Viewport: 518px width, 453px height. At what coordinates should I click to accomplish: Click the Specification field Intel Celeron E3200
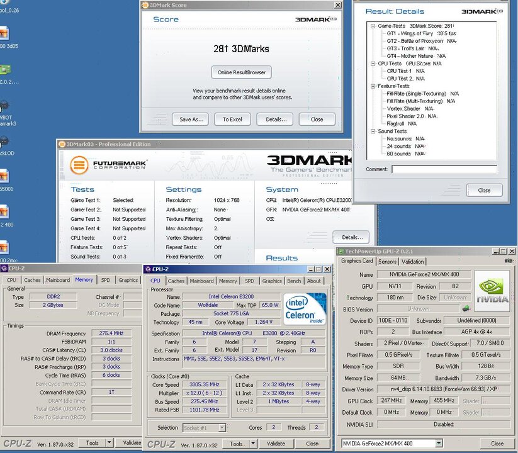coord(254,333)
